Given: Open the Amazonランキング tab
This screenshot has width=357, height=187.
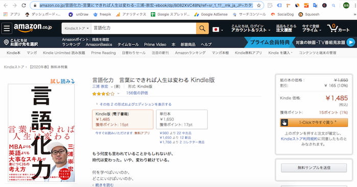Looking at the screenshot, I should coord(190,53).
